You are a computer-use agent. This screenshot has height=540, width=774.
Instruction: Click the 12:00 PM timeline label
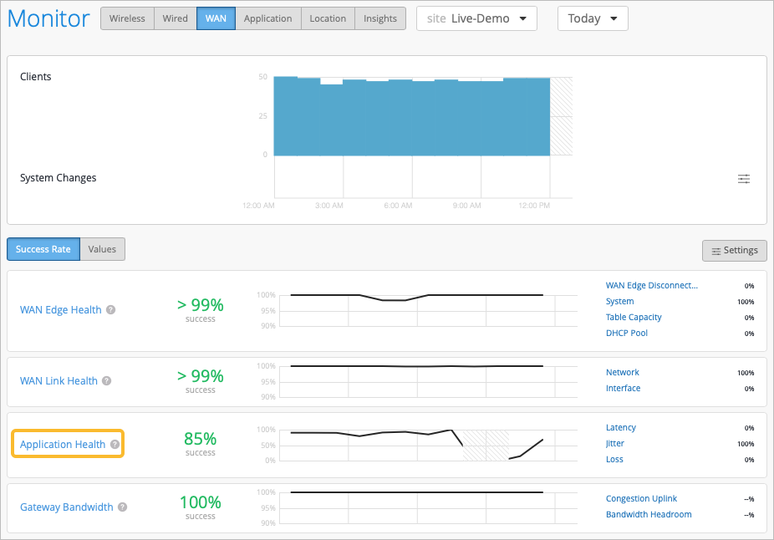[x=534, y=206]
